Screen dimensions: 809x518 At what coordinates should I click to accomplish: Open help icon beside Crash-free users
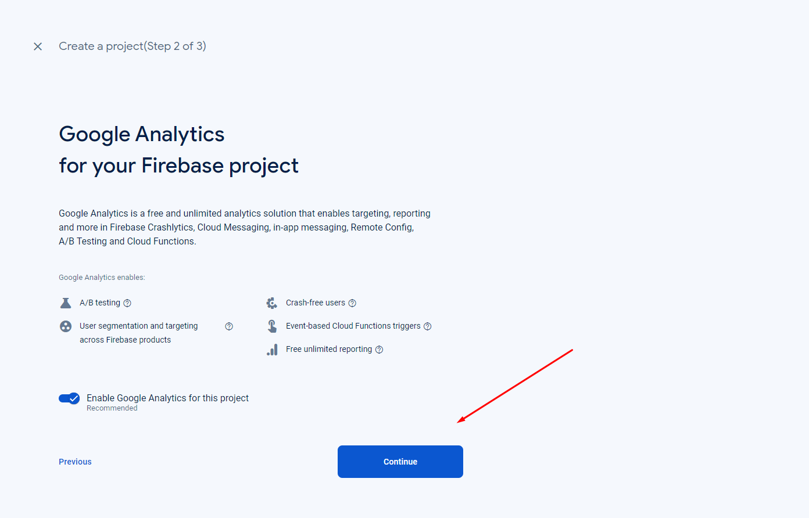(352, 303)
